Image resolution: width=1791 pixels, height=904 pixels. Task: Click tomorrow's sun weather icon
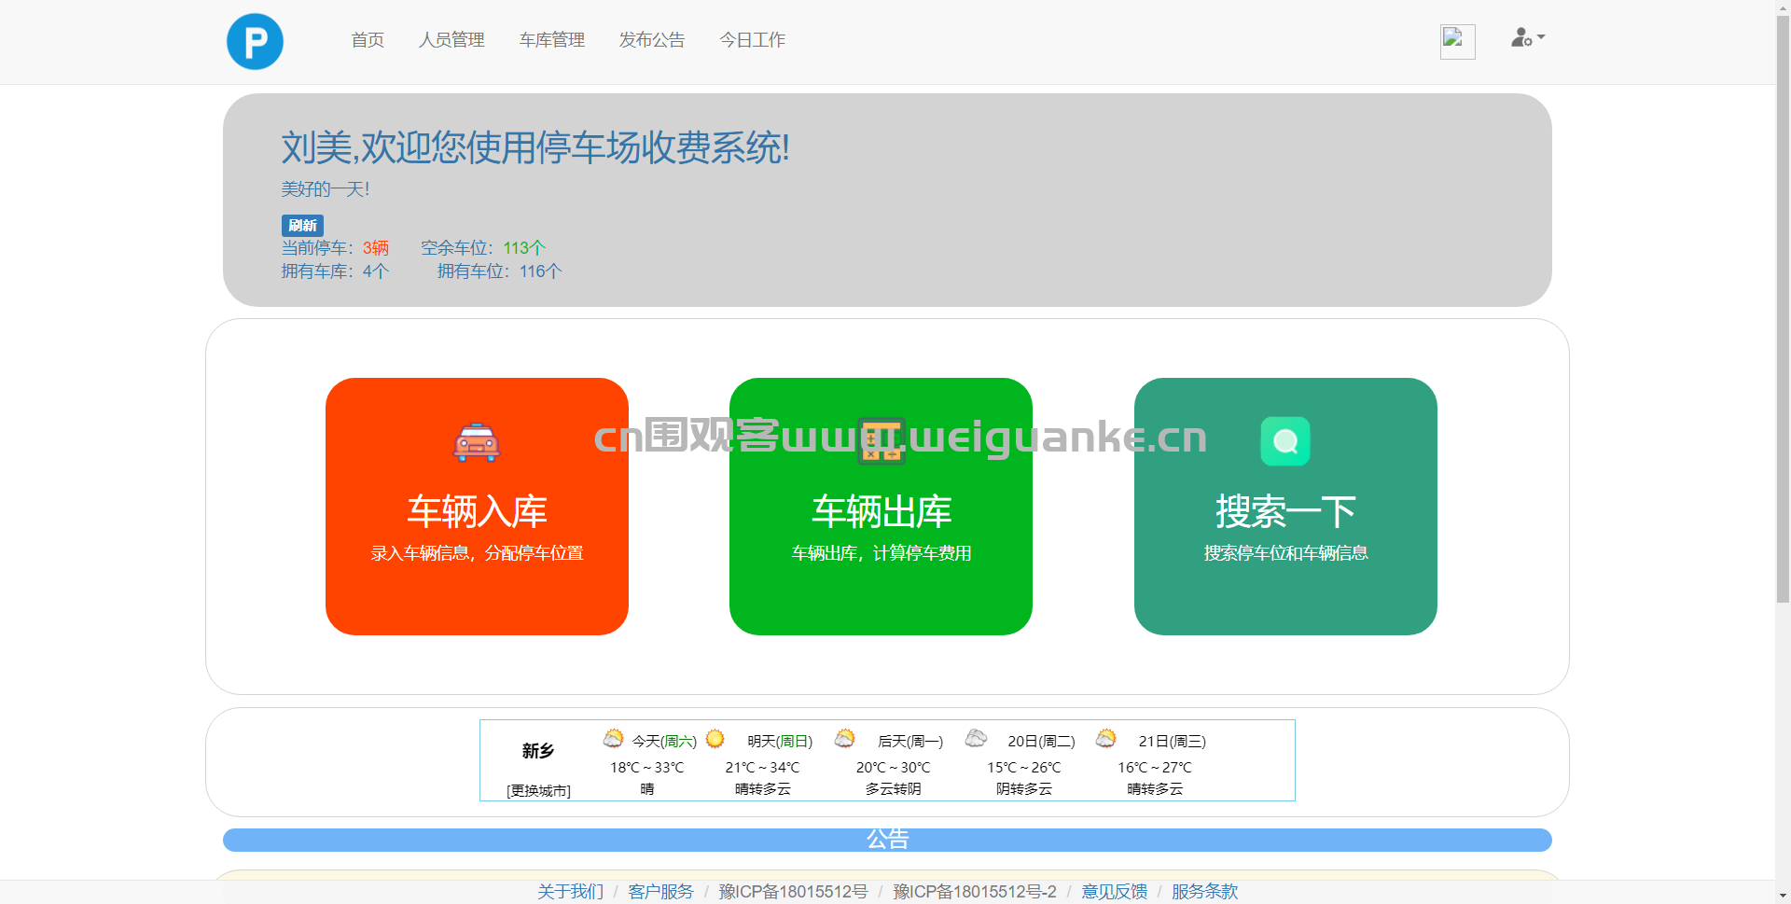pos(715,739)
